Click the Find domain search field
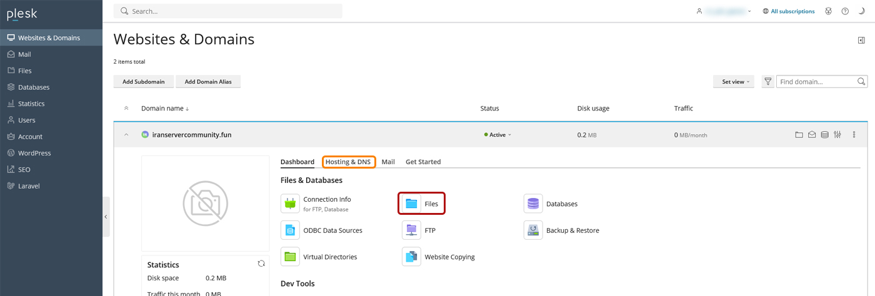Viewport: 875px width, 296px height. 816,82
